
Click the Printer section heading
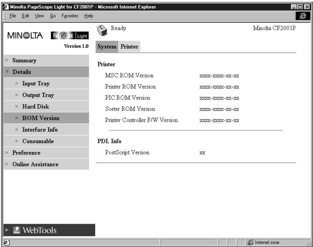[106, 64]
